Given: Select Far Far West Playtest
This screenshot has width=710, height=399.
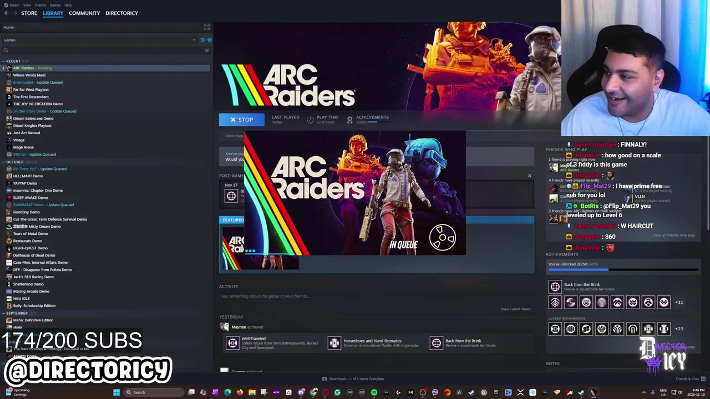Looking at the screenshot, I should (31, 90).
